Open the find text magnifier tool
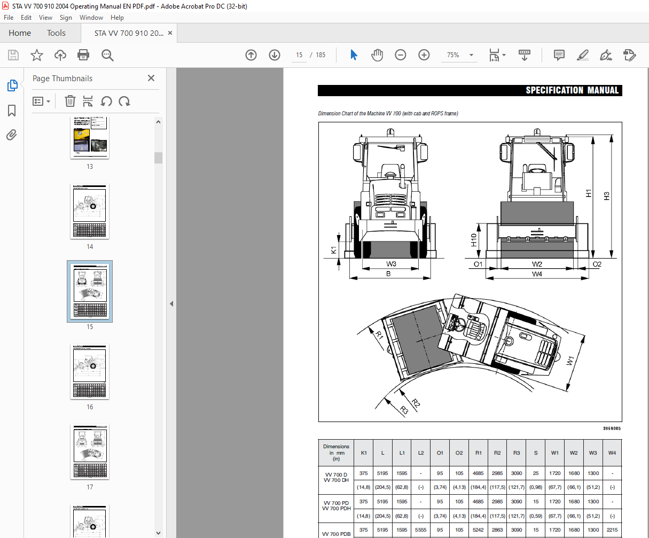Image resolution: width=649 pixels, height=538 pixels. (107, 55)
